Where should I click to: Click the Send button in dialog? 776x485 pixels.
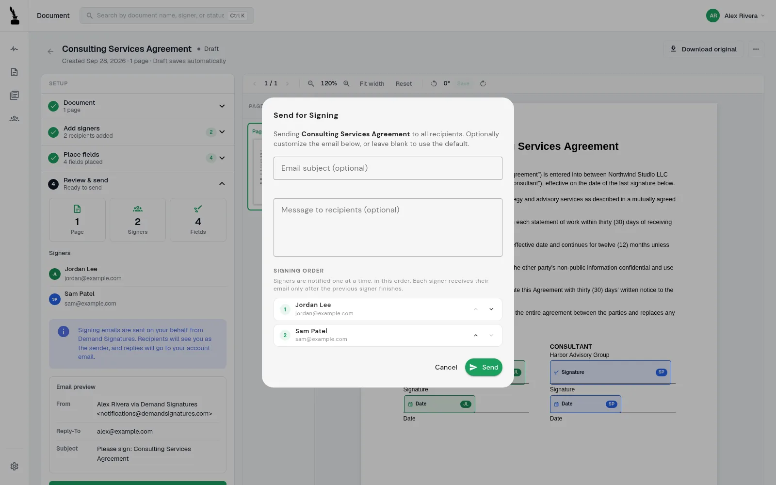[484, 367]
